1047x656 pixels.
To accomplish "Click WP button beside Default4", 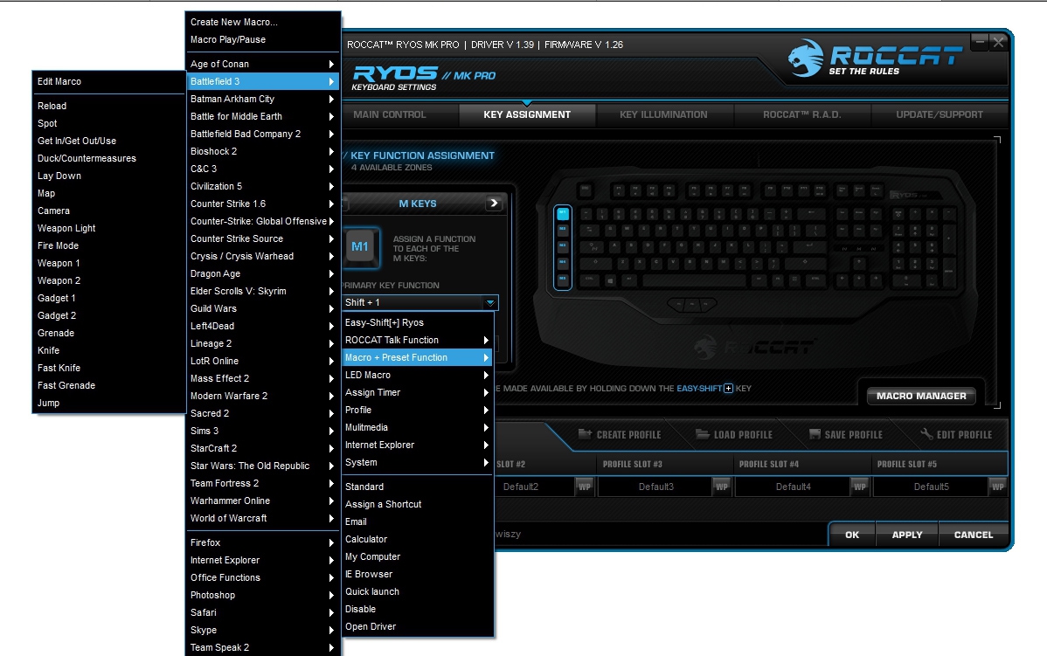I will (x=860, y=487).
